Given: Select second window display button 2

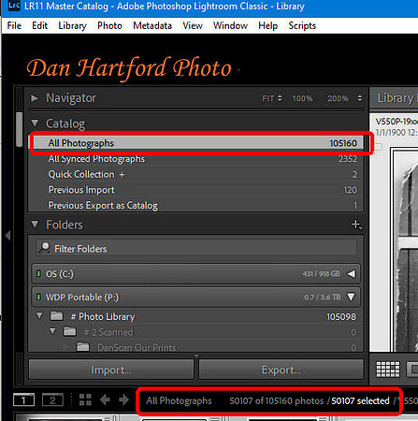Looking at the screenshot, I should 52,399.
